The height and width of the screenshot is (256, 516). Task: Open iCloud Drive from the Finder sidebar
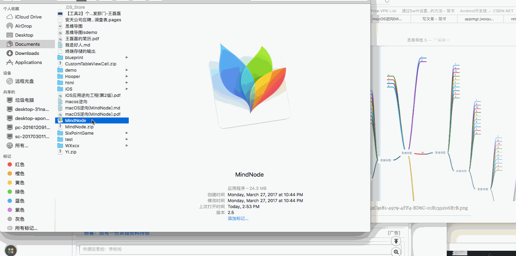click(x=28, y=17)
